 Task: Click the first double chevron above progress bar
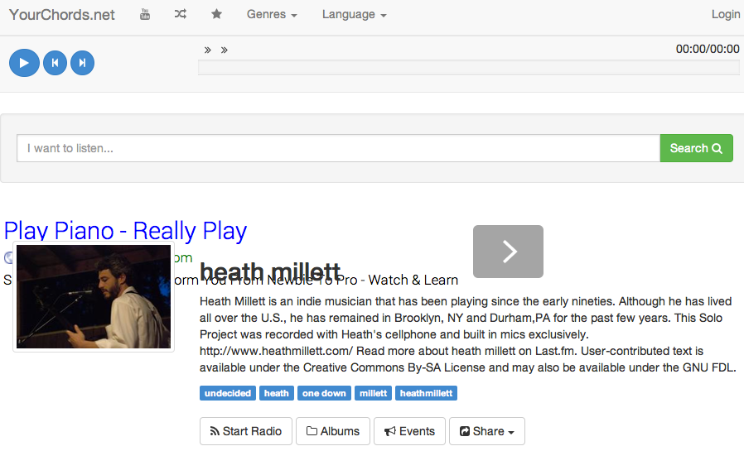click(x=207, y=50)
